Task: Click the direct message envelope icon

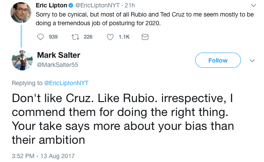Action: 145,37
